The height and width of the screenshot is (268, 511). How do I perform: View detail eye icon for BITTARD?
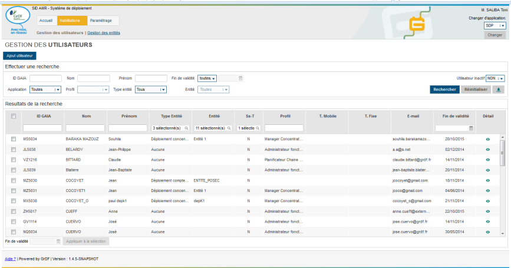click(488, 160)
